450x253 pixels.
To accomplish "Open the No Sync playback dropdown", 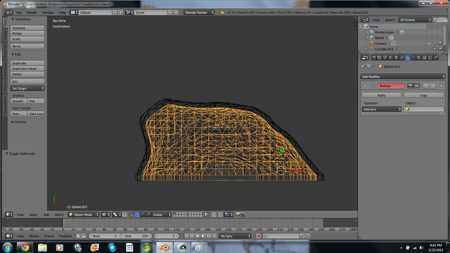I will click(235, 236).
